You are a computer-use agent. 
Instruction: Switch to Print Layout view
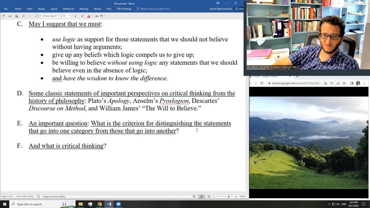pyautogui.click(x=201, y=196)
